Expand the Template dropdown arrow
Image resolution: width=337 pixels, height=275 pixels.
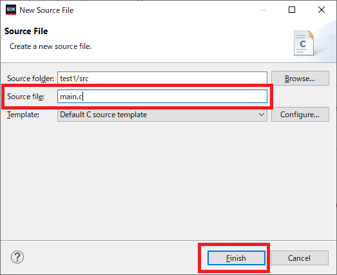(262, 115)
